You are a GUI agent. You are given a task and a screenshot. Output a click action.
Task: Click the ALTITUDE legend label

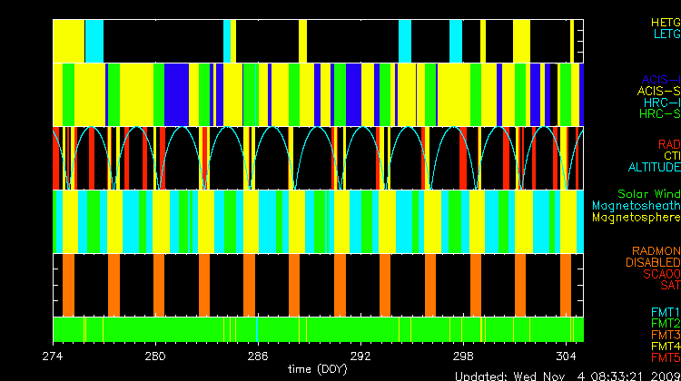point(653,168)
